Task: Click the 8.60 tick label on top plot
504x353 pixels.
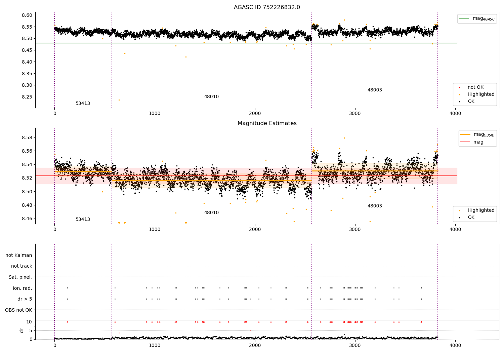Action: point(27,15)
